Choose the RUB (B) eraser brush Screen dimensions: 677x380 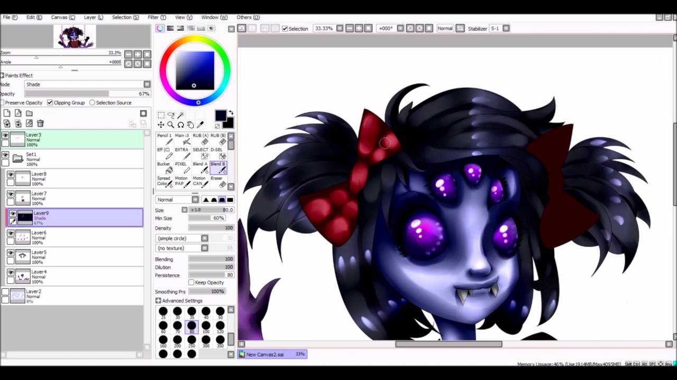click(x=218, y=139)
